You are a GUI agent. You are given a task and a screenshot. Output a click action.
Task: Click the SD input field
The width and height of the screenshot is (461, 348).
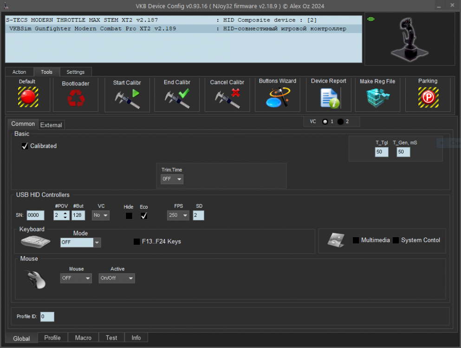(x=198, y=215)
